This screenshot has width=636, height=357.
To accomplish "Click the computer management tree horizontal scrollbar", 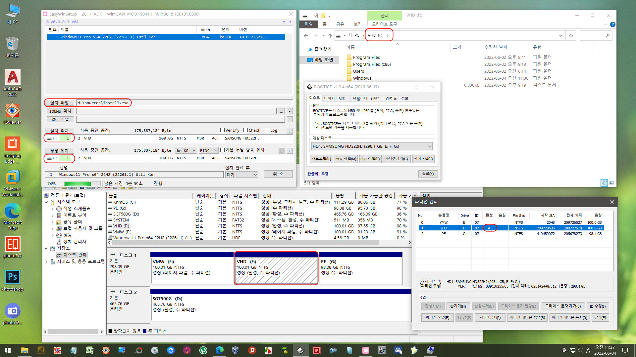I will 74,332.
